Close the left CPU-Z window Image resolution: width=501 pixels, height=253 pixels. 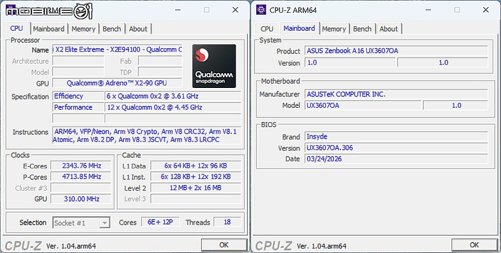pos(236,10)
